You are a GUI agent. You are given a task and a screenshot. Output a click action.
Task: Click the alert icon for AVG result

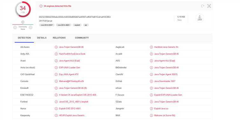click(151, 61)
